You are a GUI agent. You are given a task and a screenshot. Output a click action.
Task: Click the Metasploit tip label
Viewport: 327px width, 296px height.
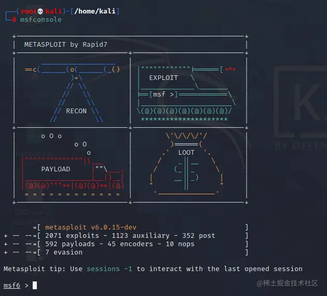click(x=34, y=268)
